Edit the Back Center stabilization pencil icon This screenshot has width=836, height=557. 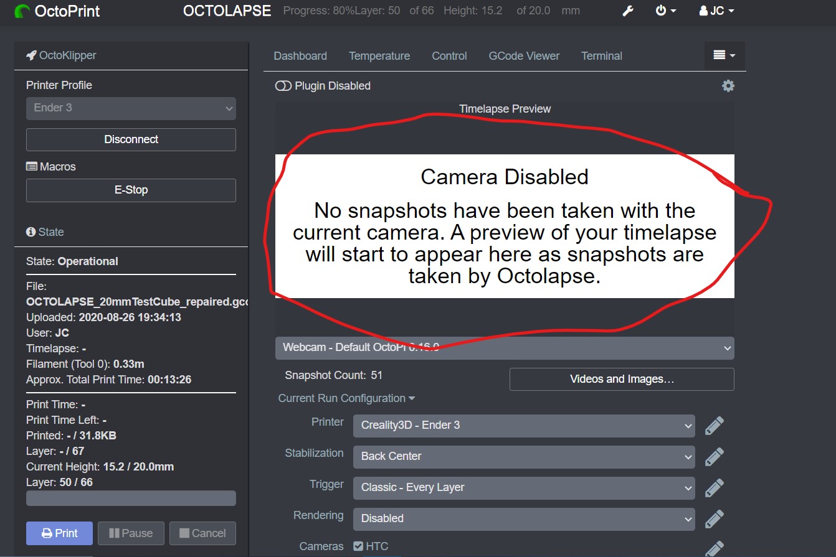point(714,456)
